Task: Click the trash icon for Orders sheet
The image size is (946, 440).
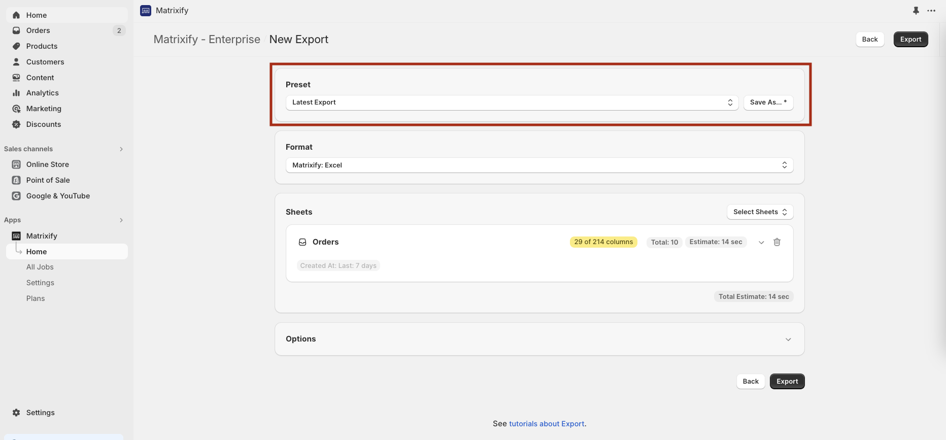Action: click(x=776, y=242)
